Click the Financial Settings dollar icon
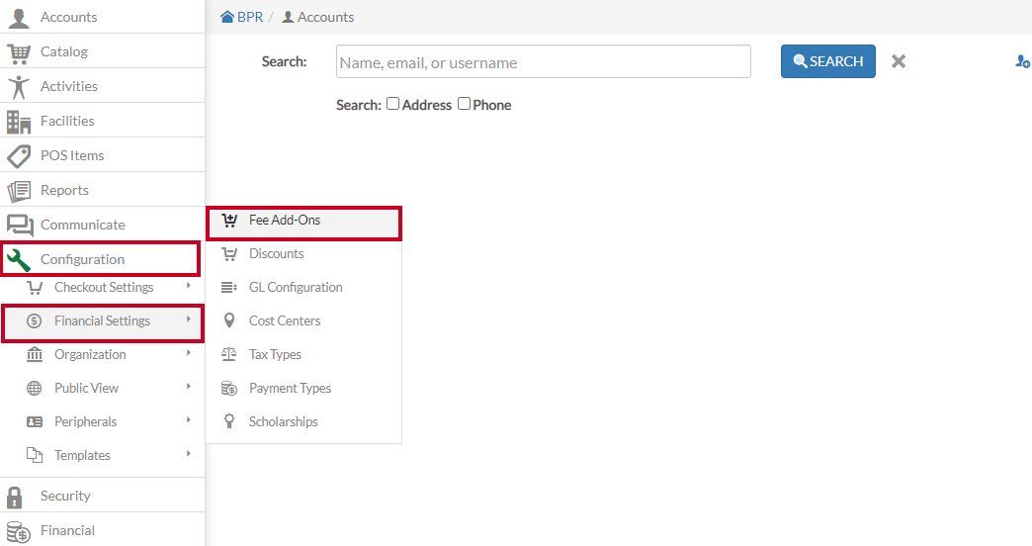This screenshot has height=546, width=1032. coord(35,321)
